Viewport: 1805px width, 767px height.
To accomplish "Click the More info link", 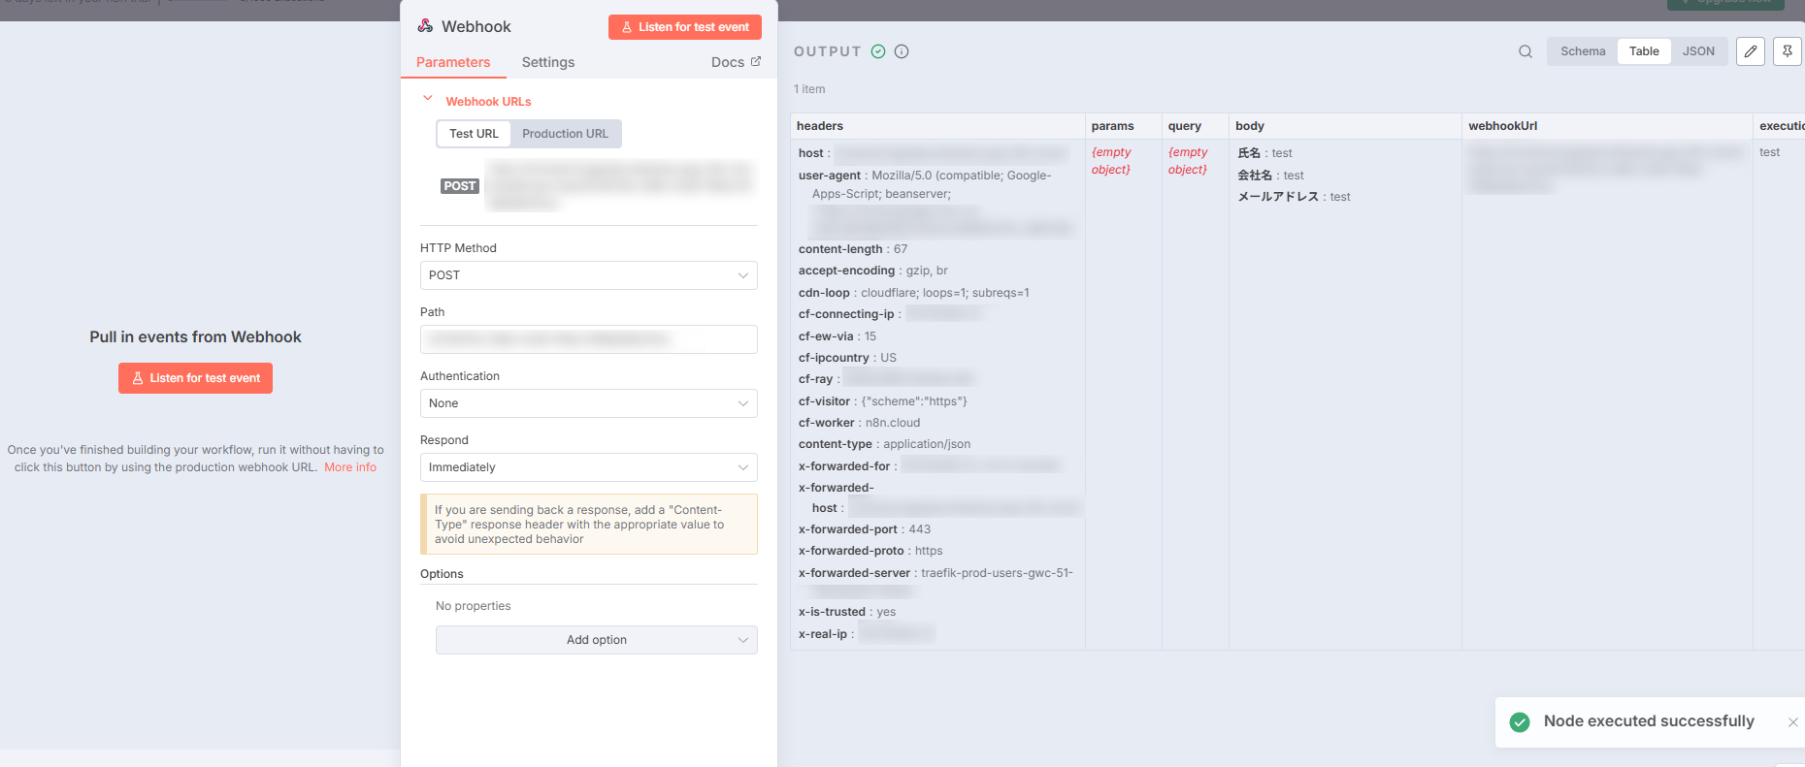I will (x=350, y=467).
